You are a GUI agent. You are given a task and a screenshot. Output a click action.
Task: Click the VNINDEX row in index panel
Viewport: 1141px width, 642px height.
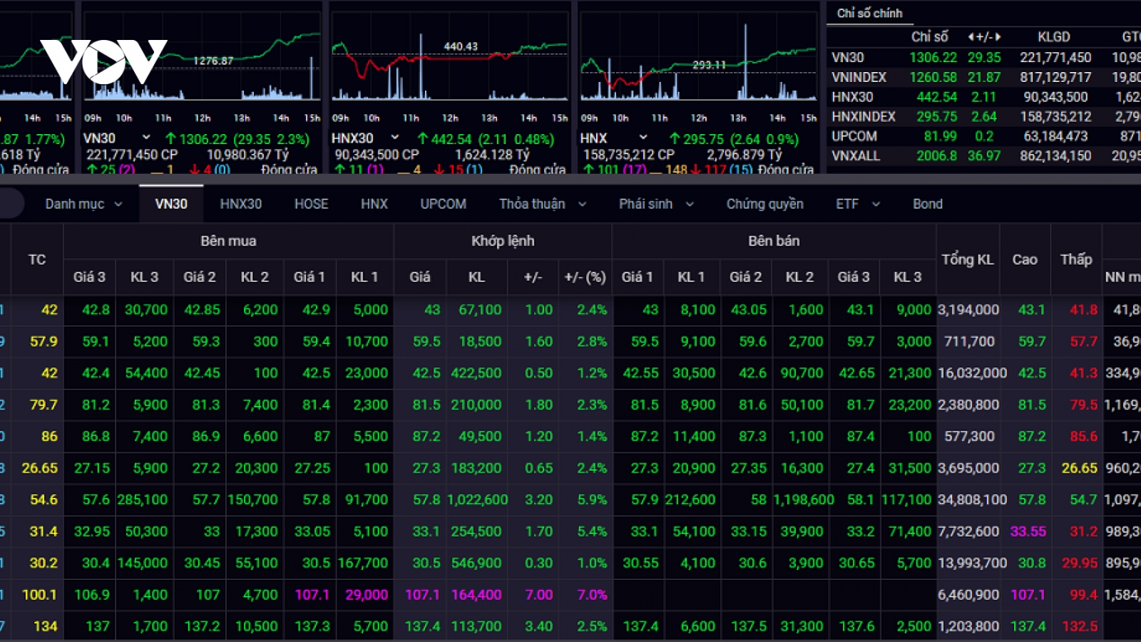(984, 77)
